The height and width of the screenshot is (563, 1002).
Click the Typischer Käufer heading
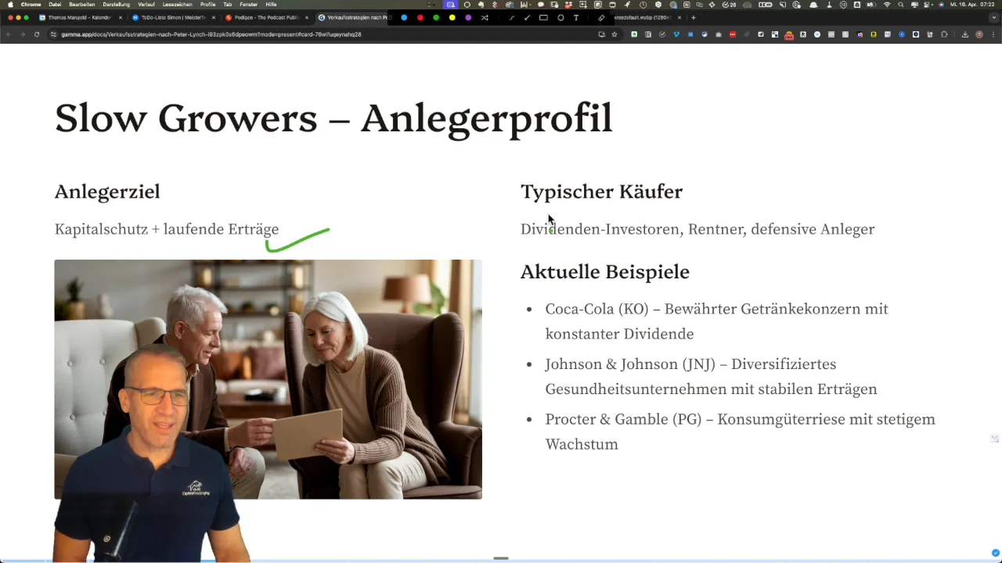coord(601,192)
